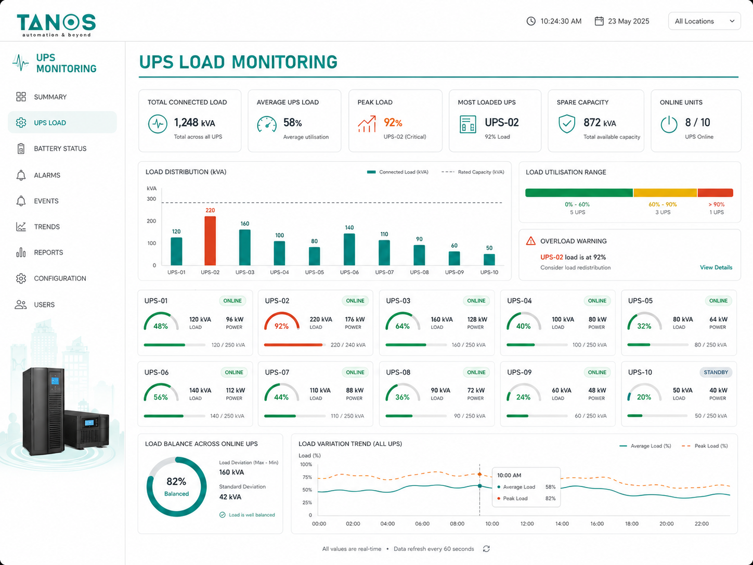Click the UPS-05 32% gauge
Image resolution: width=753 pixels, height=565 pixels.
[644, 322]
